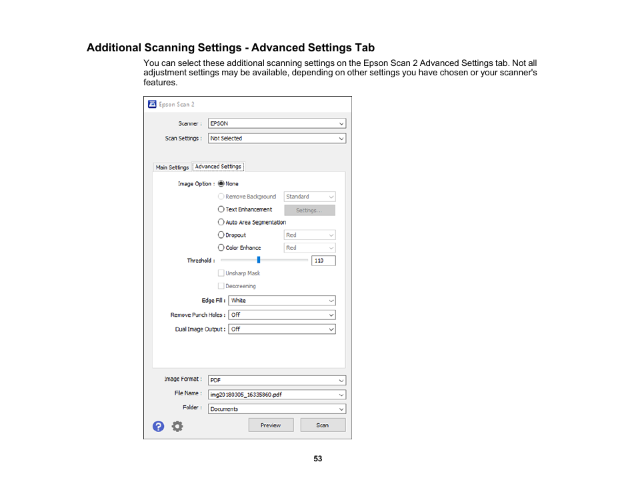Click the Threshold value field

pyautogui.click(x=323, y=261)
